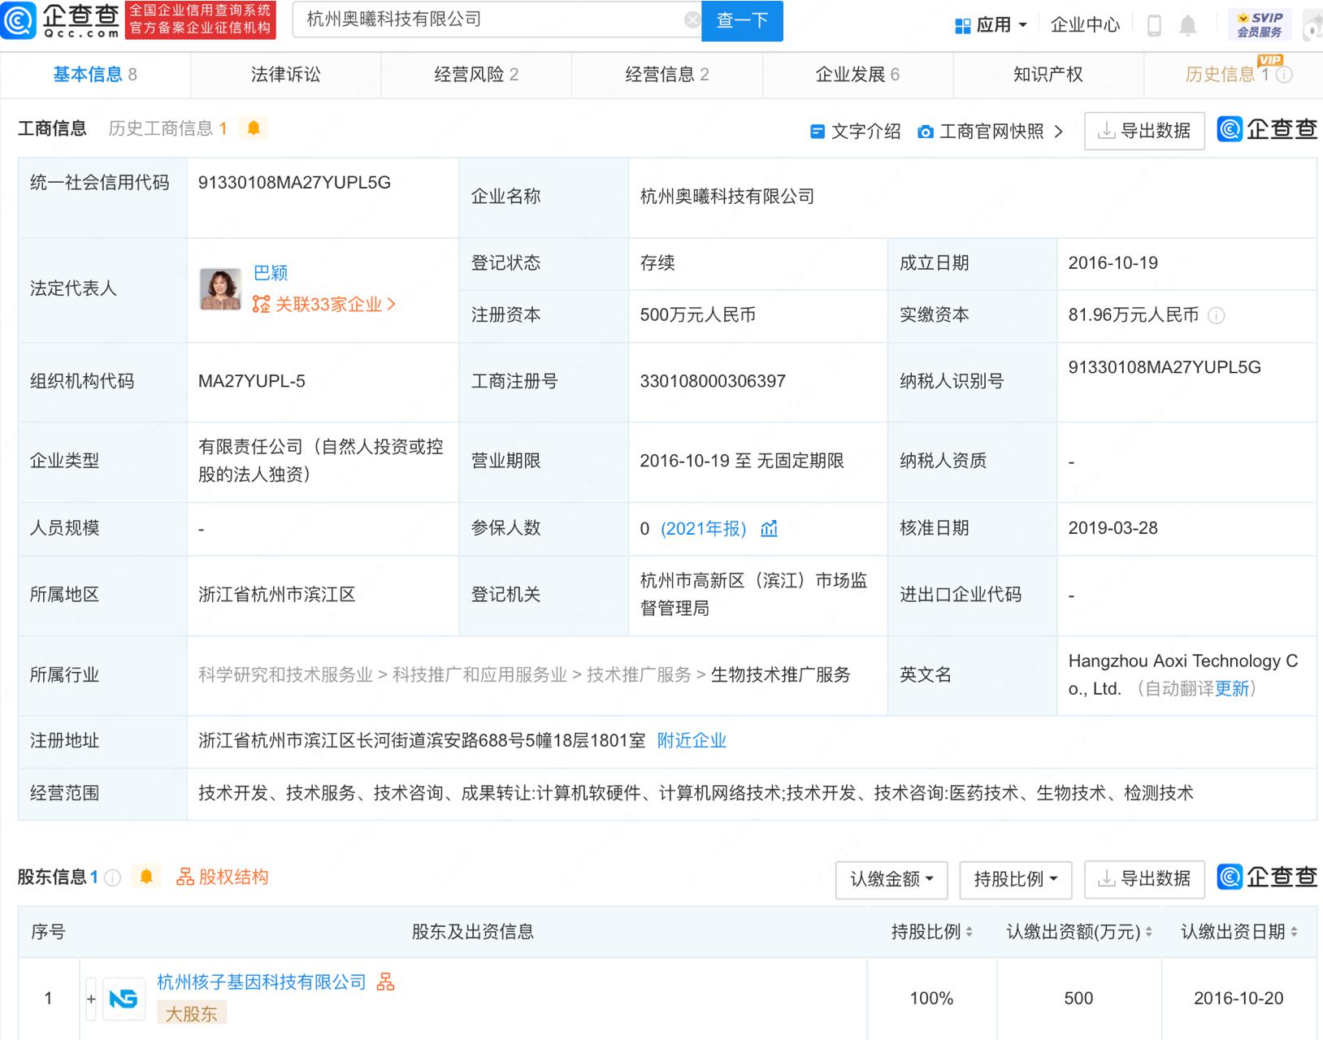Image resolution: width=1323 pixels, height=1040 pixels.
Task: Click bell icon in 股东信息 section
Action: click(146, 877)
